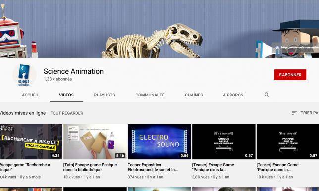
Task: Show the À PROPOS tab
Action: click(233, 95)
